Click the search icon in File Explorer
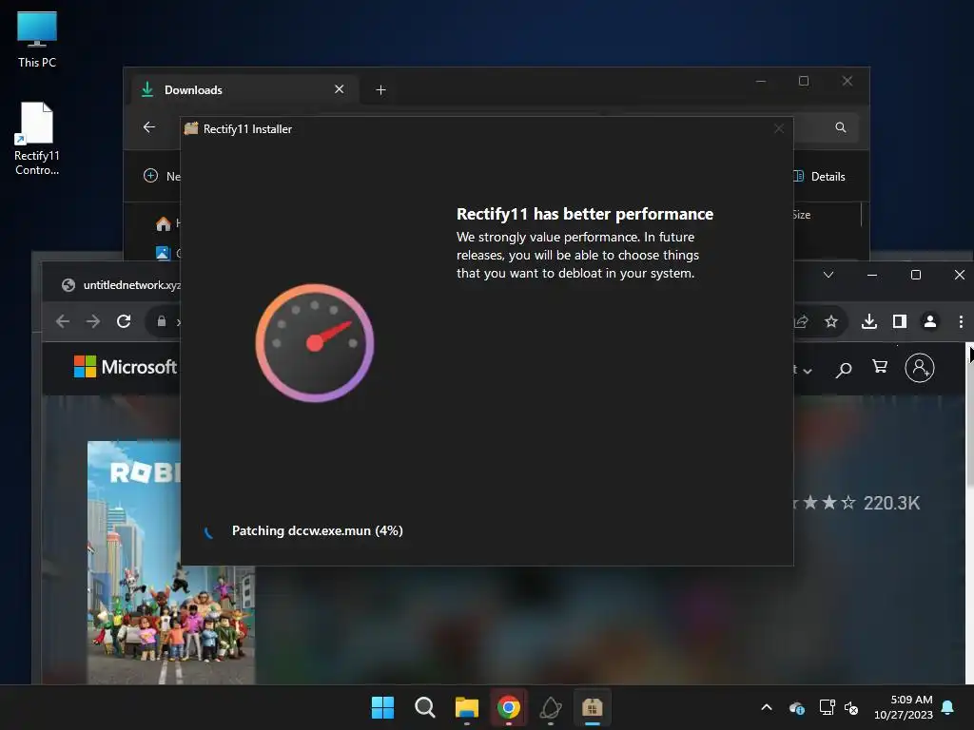The height and width of the screenshot is (730, 974). [841, 127]
